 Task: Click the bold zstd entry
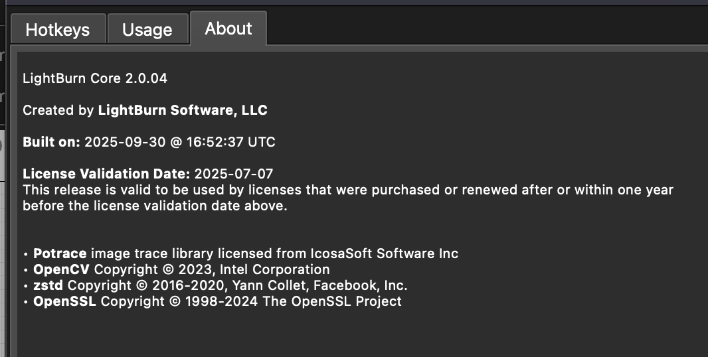(x=48, y=285)
